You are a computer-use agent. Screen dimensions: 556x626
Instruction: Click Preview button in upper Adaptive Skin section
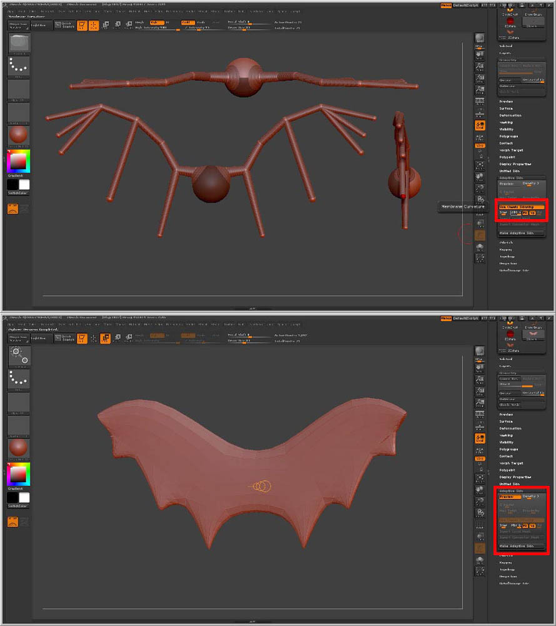[x=507, y=183]
